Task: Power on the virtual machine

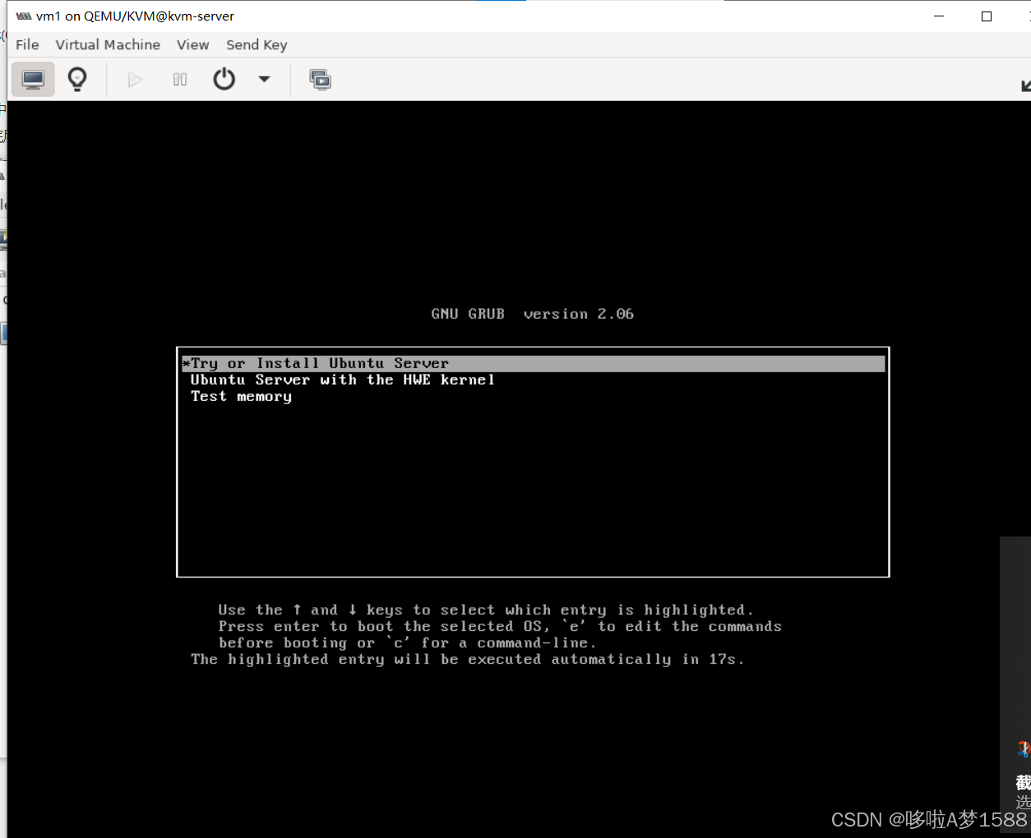Action: click(136, 80)
